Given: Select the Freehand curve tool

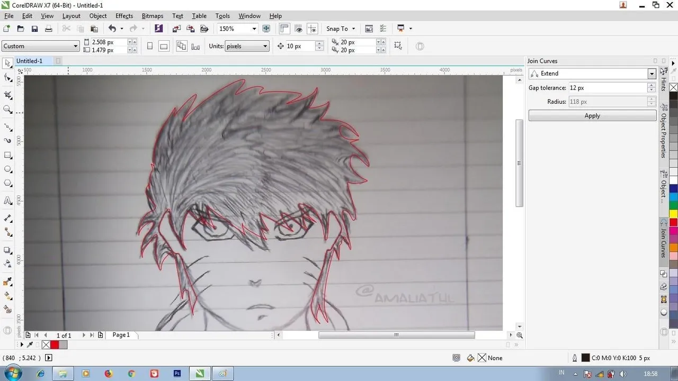Looking at the screenshot, I should click(7, 127).
